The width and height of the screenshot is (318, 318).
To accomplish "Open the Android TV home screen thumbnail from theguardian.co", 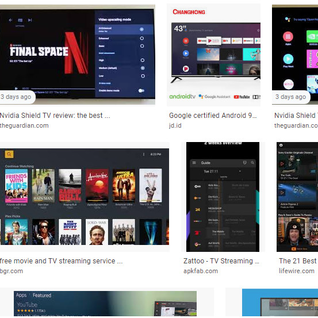I will (295, 55).
